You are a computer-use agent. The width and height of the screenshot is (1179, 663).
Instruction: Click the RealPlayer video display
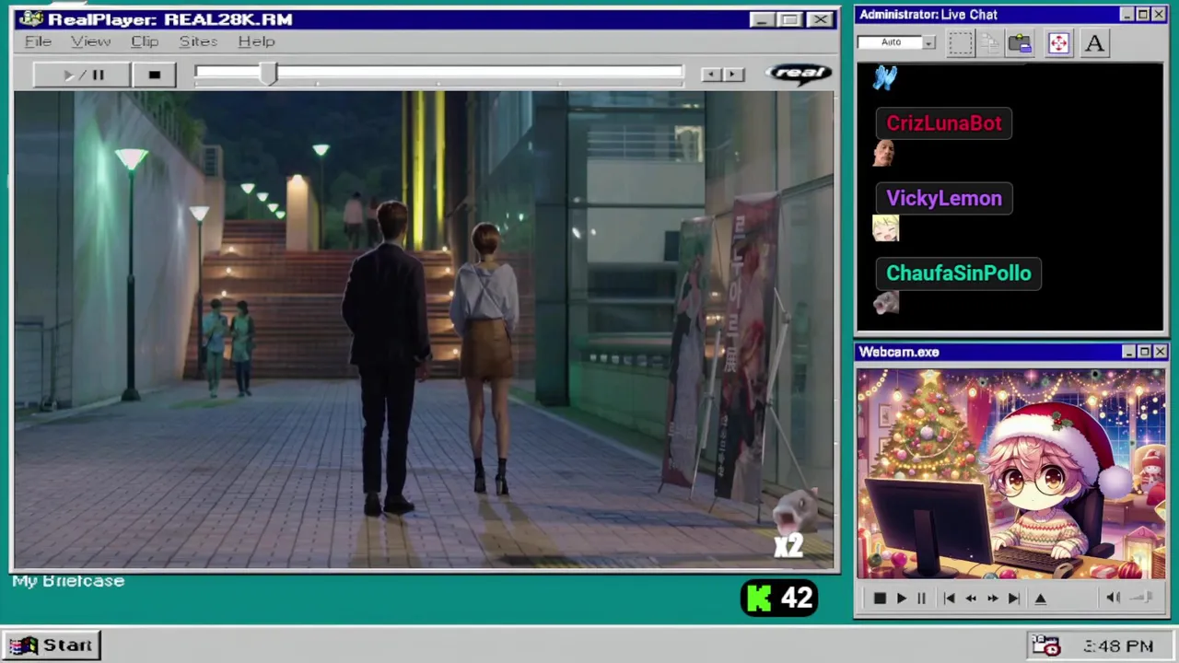(x=424, y=331)
